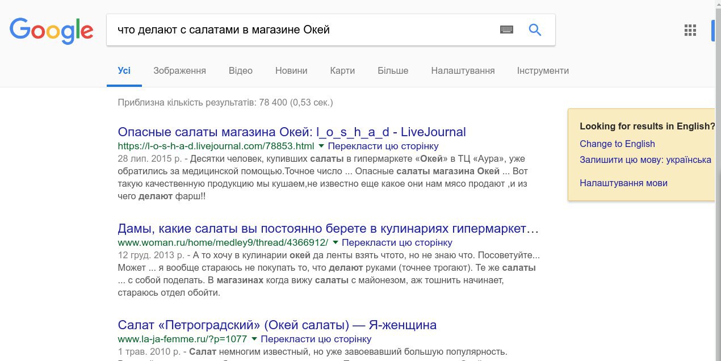This screenshot has height=361, width=721.
Task: Click the blue search magnifier icon
Action: [535, 30]
